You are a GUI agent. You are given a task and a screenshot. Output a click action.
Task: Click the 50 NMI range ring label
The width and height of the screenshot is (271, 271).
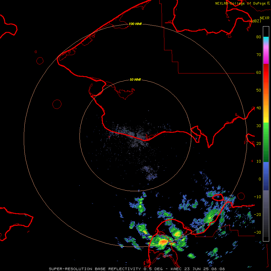pyautogui.click(x=135, y=80)
